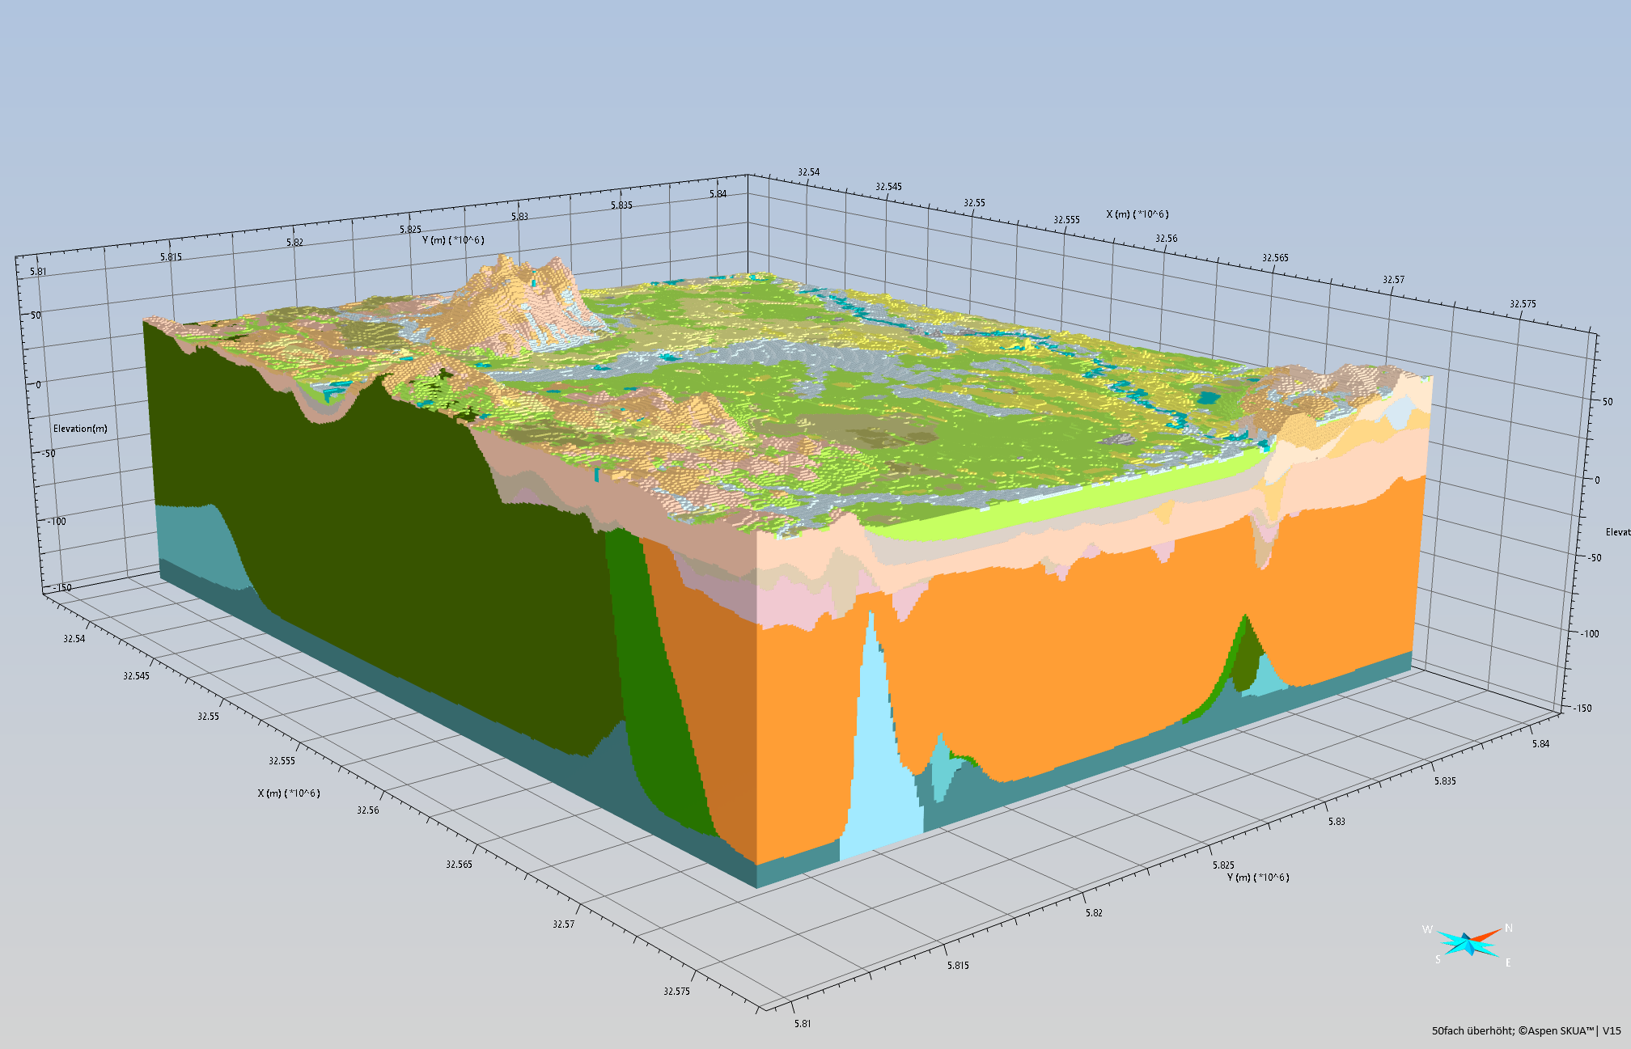Click the bottom-left X (m) axis title
This screenshot has width=1631, height=1049.
tap(289, 793)
